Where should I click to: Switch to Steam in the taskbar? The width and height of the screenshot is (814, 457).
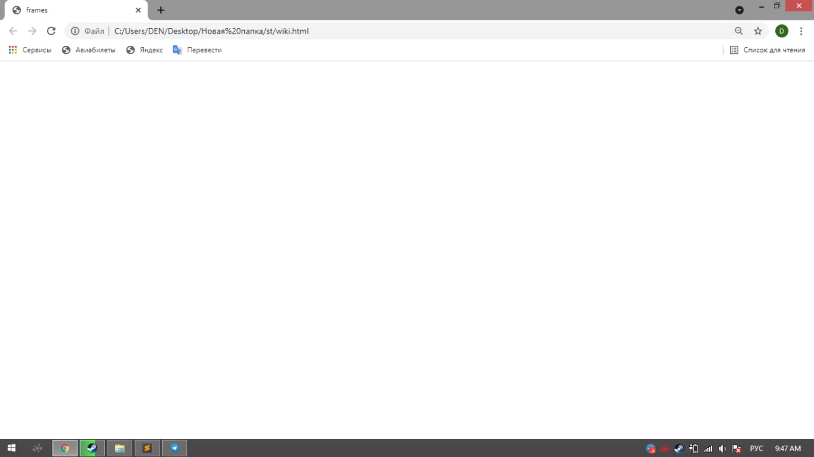92,448
